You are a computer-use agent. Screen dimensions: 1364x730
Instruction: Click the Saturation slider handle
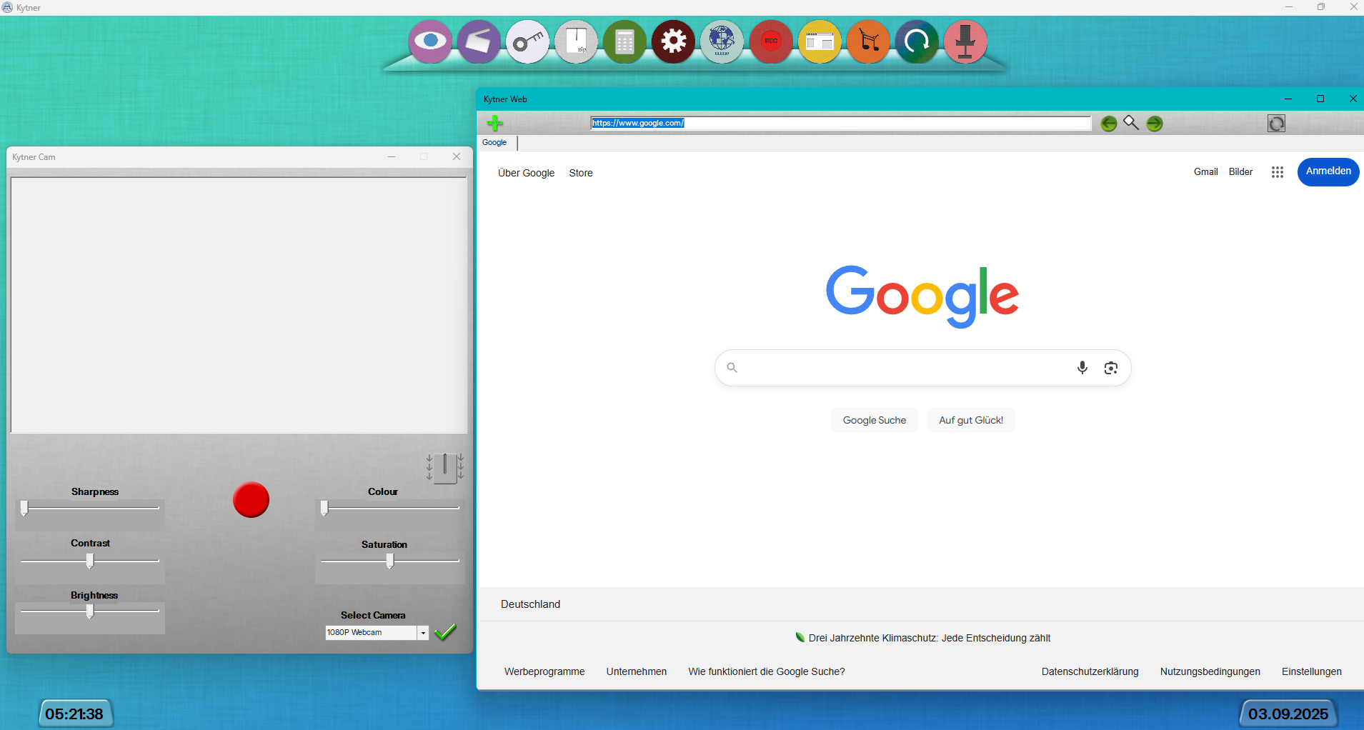click(x=390, y=561)
